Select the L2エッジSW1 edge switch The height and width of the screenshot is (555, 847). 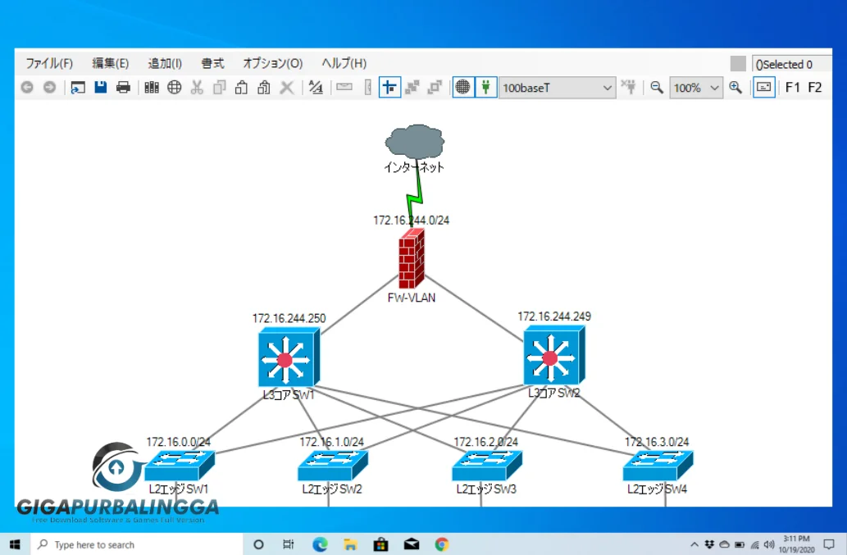[x=180, y=466]
